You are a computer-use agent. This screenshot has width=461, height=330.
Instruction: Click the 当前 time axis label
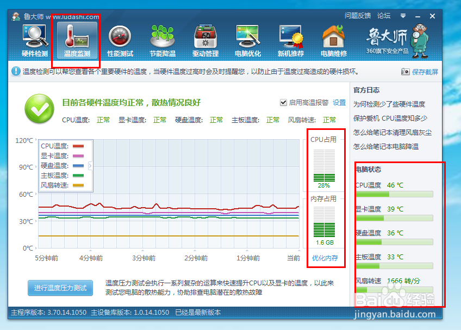point(294,258)
